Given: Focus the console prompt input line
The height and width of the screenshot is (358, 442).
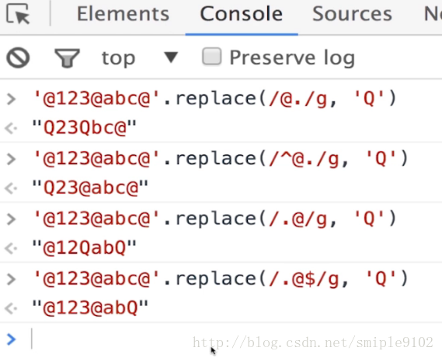Looking at the screenshot, I should (x=234, y=339).
